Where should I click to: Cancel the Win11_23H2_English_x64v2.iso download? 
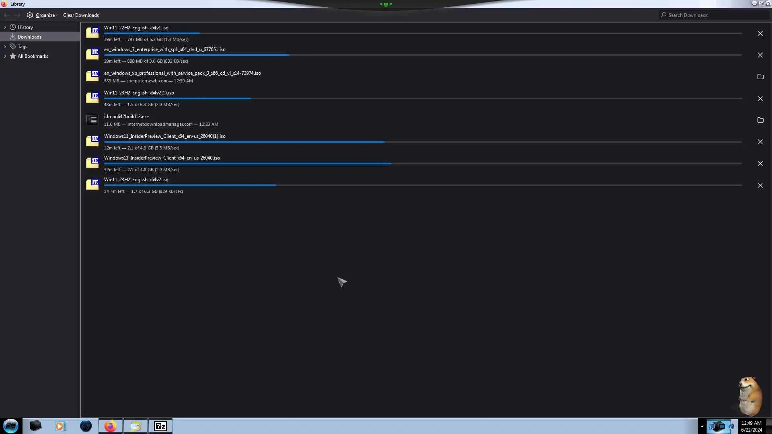pyautogui.click(x=760, y=185)
